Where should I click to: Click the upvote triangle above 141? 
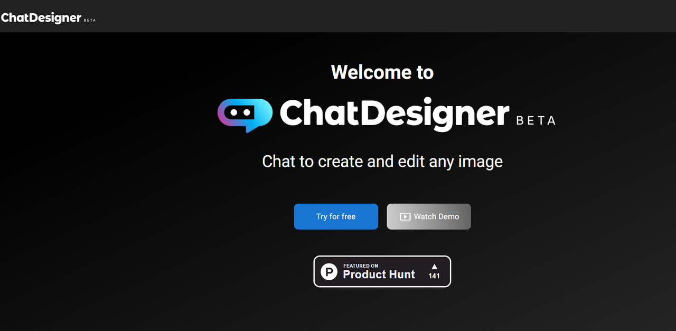[x=434, y=267]
